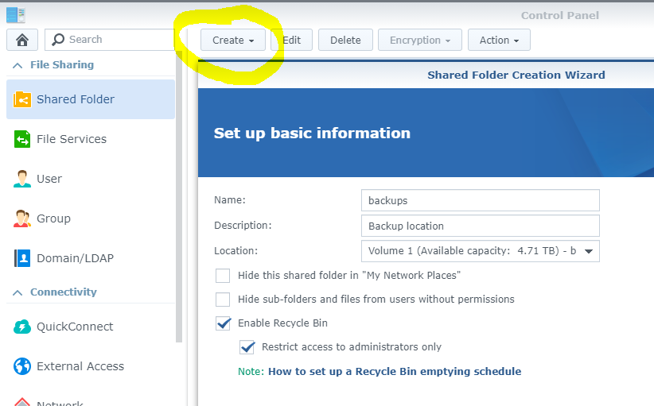The width and height of the screenshot is (654, 406).
Task: Click the Shared Folder Creation Wizard title
Action: click(516, 75)
